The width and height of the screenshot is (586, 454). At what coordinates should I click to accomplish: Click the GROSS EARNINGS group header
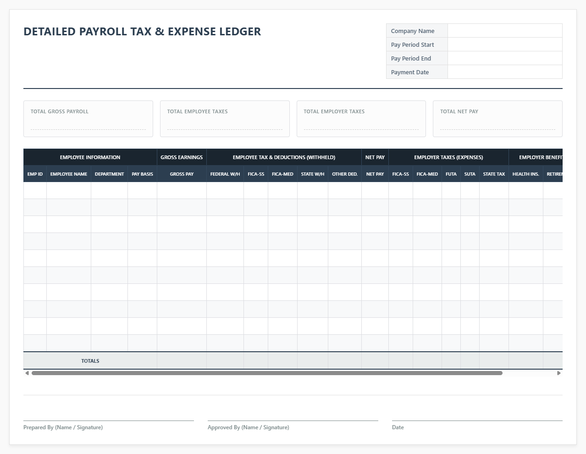182,157
